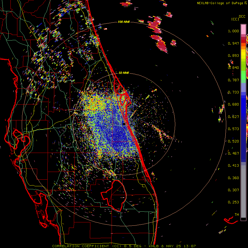The width and height of the screenshot is (248, 248).
Task: Select the 1.000 legend value
Action: click(233, 31)
